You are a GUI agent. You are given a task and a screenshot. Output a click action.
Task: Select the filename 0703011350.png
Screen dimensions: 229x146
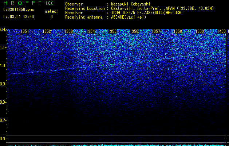19,9
